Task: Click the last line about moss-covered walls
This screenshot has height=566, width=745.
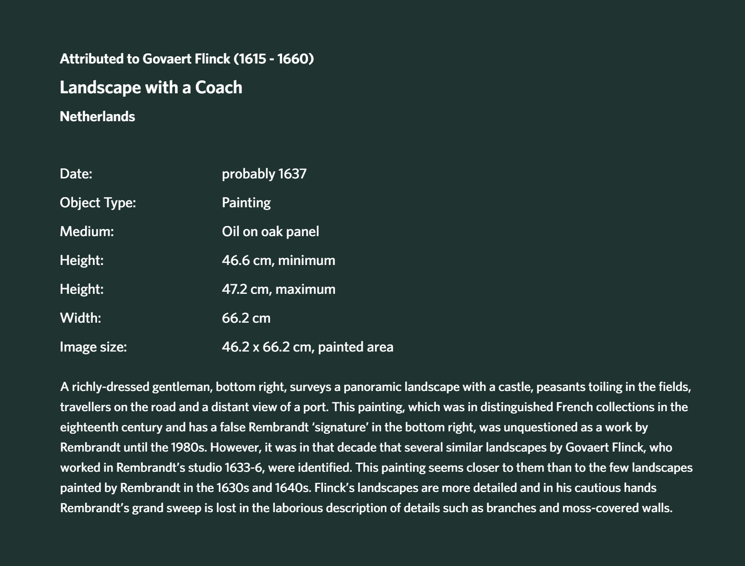Action: coord(366,508)
